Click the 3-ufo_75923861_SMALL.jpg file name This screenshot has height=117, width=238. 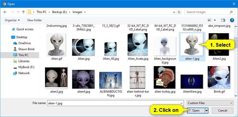(x=83, y=28)
